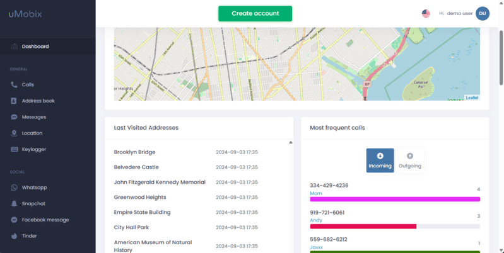Click Mom's magenta call frequency bar
The height and width of the screenshot is (253, 504).
394,199
